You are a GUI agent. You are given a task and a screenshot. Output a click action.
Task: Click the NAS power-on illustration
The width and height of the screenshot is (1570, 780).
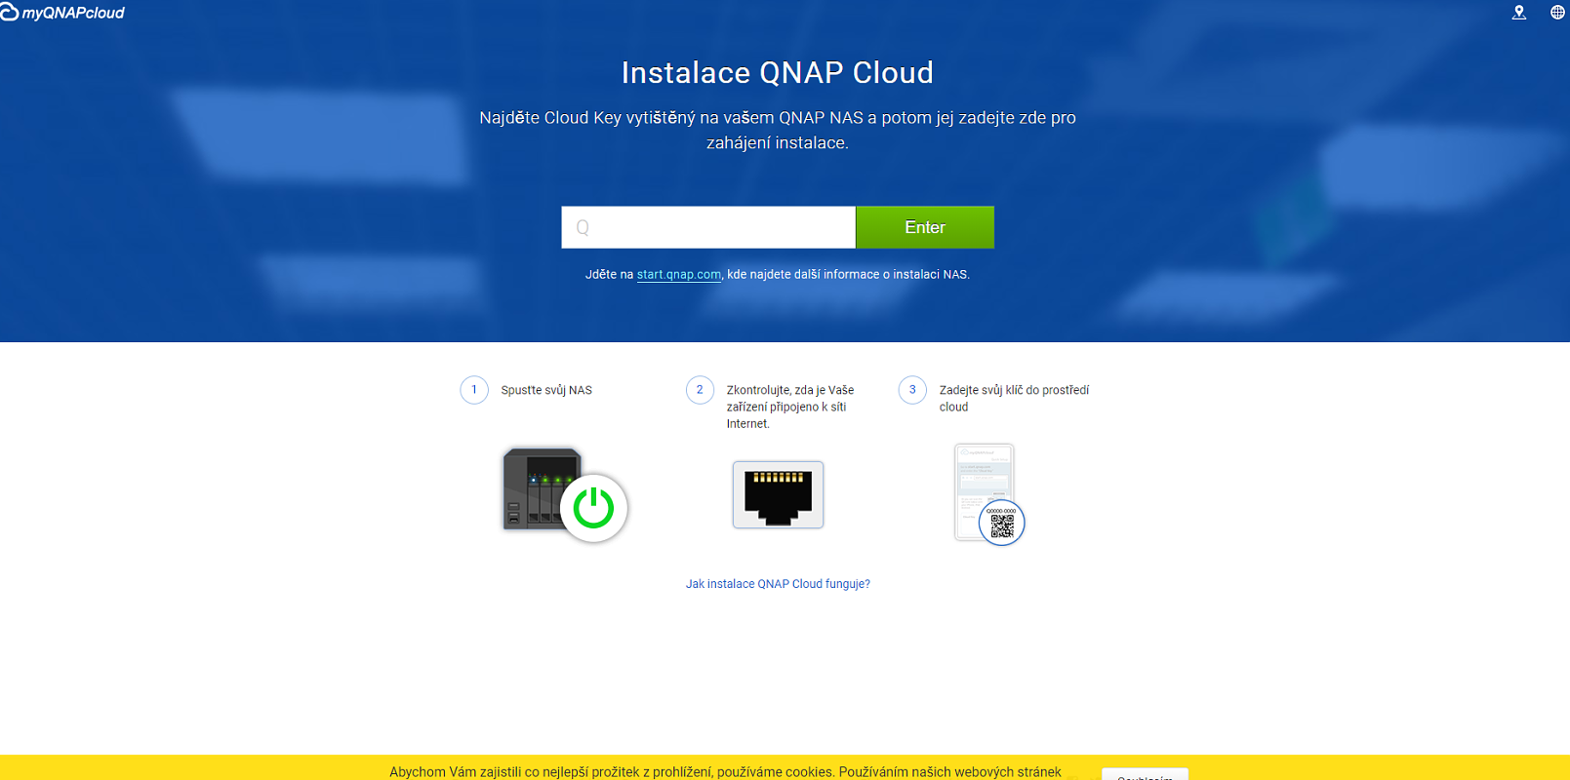pyautogui.click(x=565, y=495)
